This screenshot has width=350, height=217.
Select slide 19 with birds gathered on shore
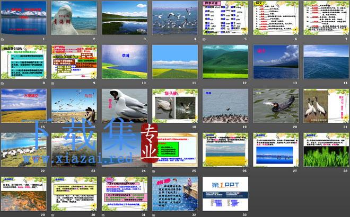pos(225,106)
